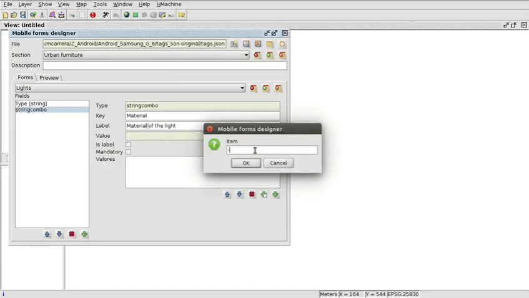Tick the Mandatory checkbox

(x=128, y=151)
